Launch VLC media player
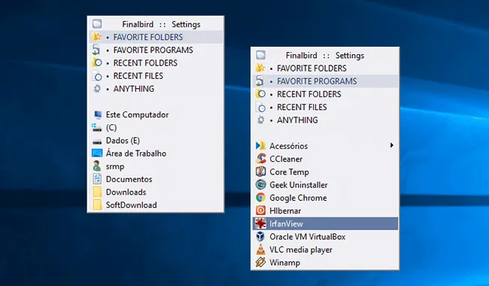Screen dimensions: 489x286 pyautogui.click(x=325, y=250)
